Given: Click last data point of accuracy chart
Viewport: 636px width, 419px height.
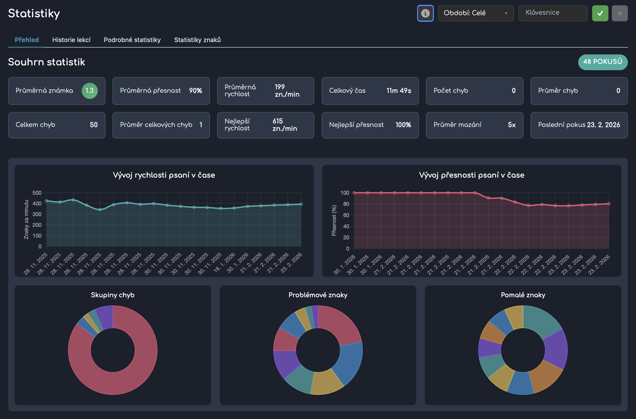Looking at the screenshot, I should point(609,204).
